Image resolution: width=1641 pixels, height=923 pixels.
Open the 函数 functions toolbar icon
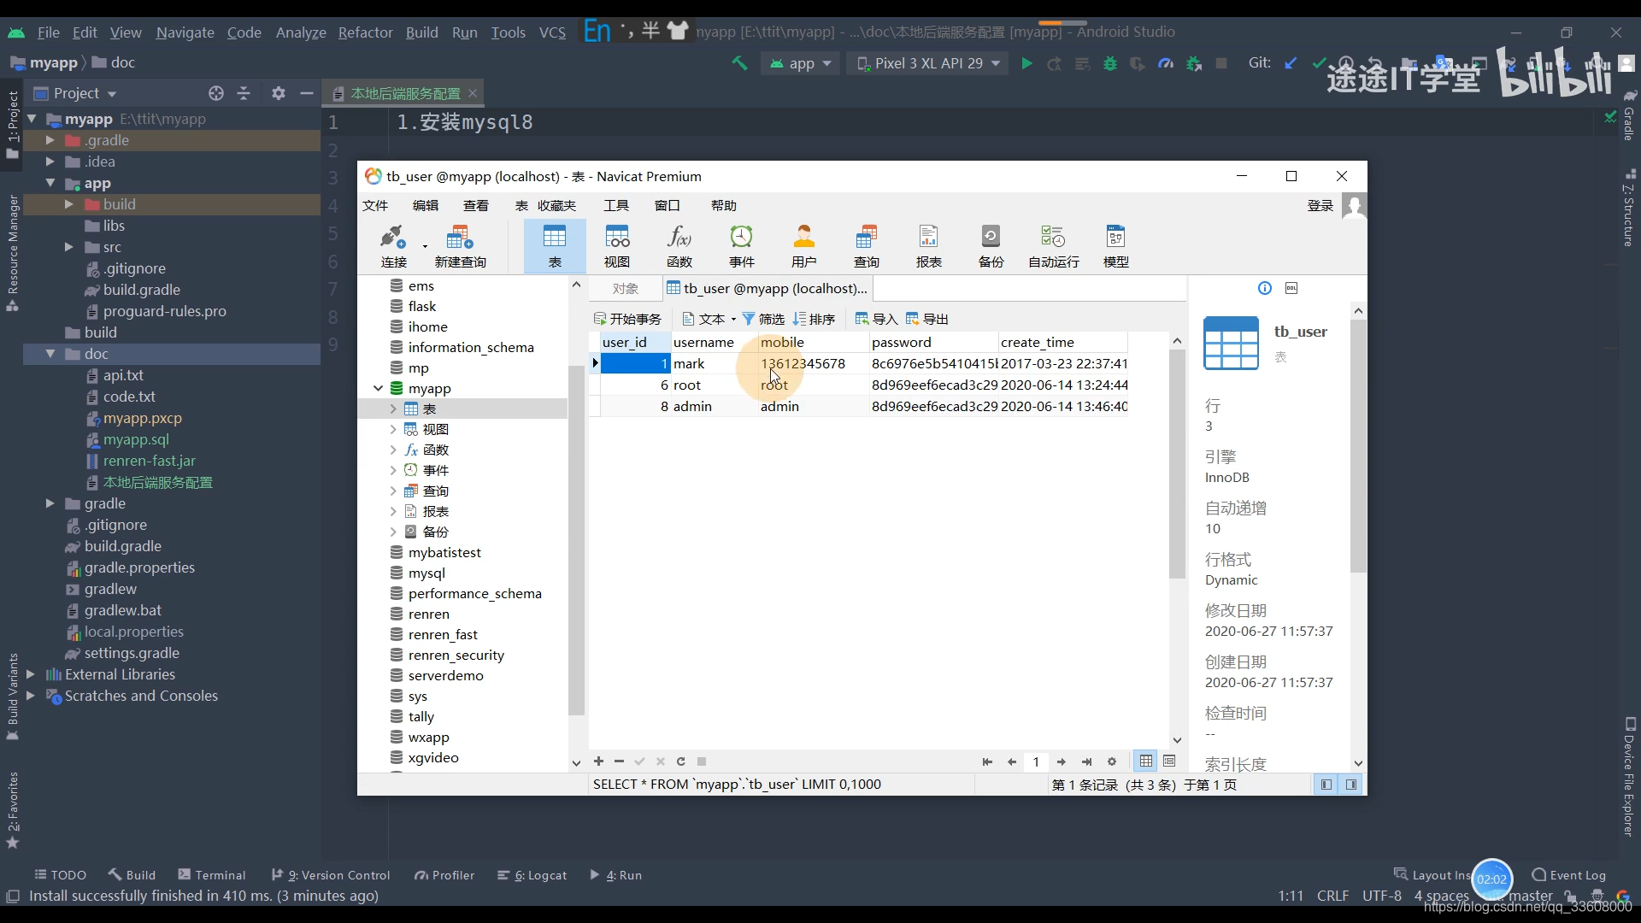(x=679, y=245)
